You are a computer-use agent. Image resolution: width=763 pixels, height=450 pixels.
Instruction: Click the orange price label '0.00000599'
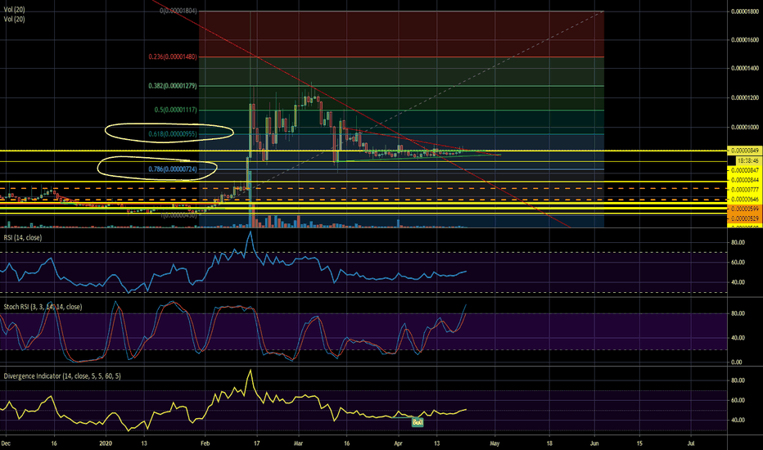coord(744,209)
